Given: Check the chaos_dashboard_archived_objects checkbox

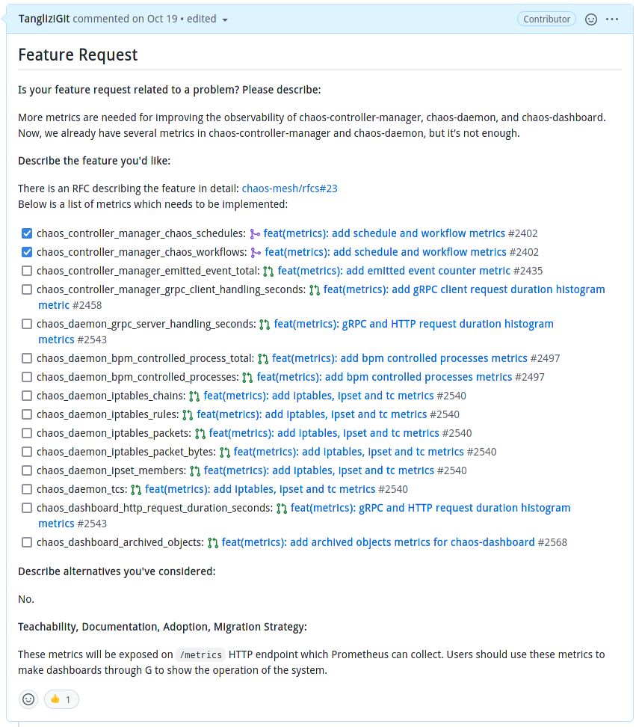Looking at the screenshot, I should [27, 542].
